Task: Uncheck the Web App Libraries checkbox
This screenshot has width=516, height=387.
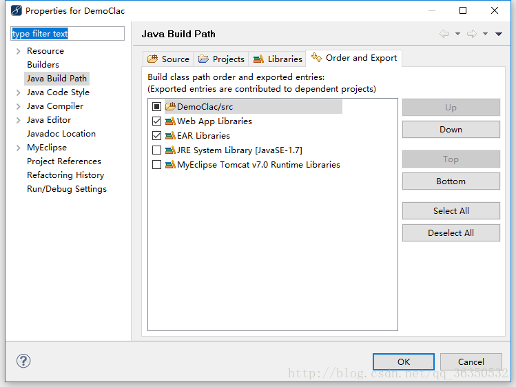Action: point(156,121)
